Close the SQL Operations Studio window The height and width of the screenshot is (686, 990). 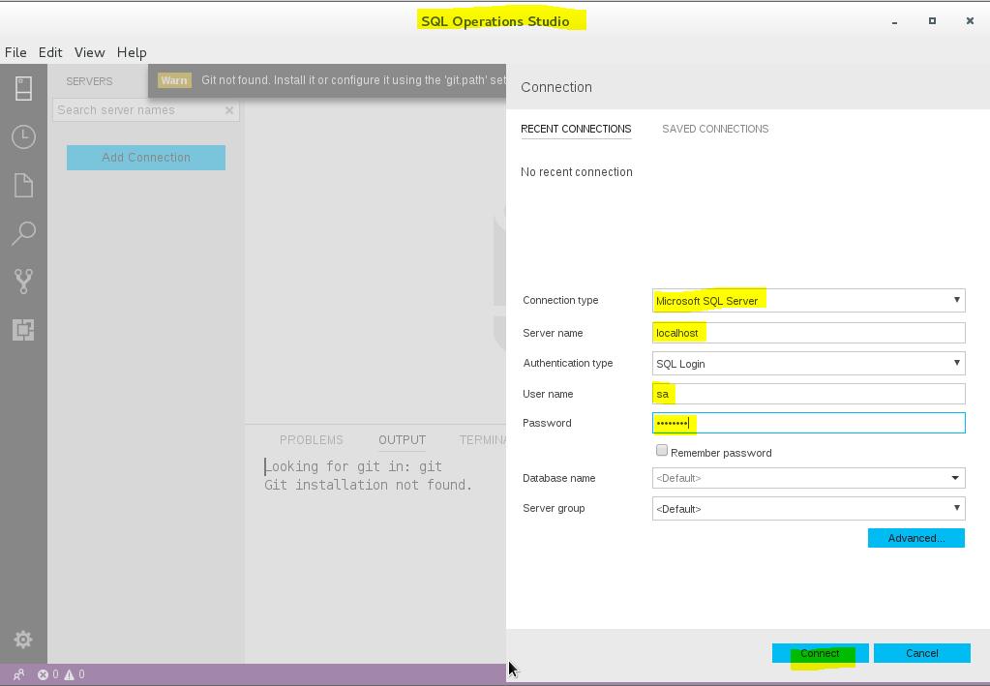pos(970,21)
